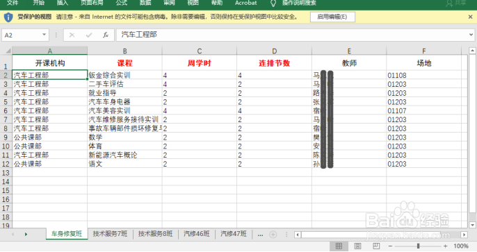The width and height of the screenshot is (477, 252).
Task: Select row 13 header
Action: pos(6,173)
